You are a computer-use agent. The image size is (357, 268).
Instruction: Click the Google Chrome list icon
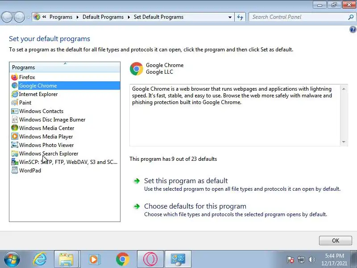click(x=15, y=86)
